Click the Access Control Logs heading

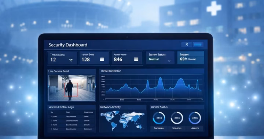pos(61,107)
